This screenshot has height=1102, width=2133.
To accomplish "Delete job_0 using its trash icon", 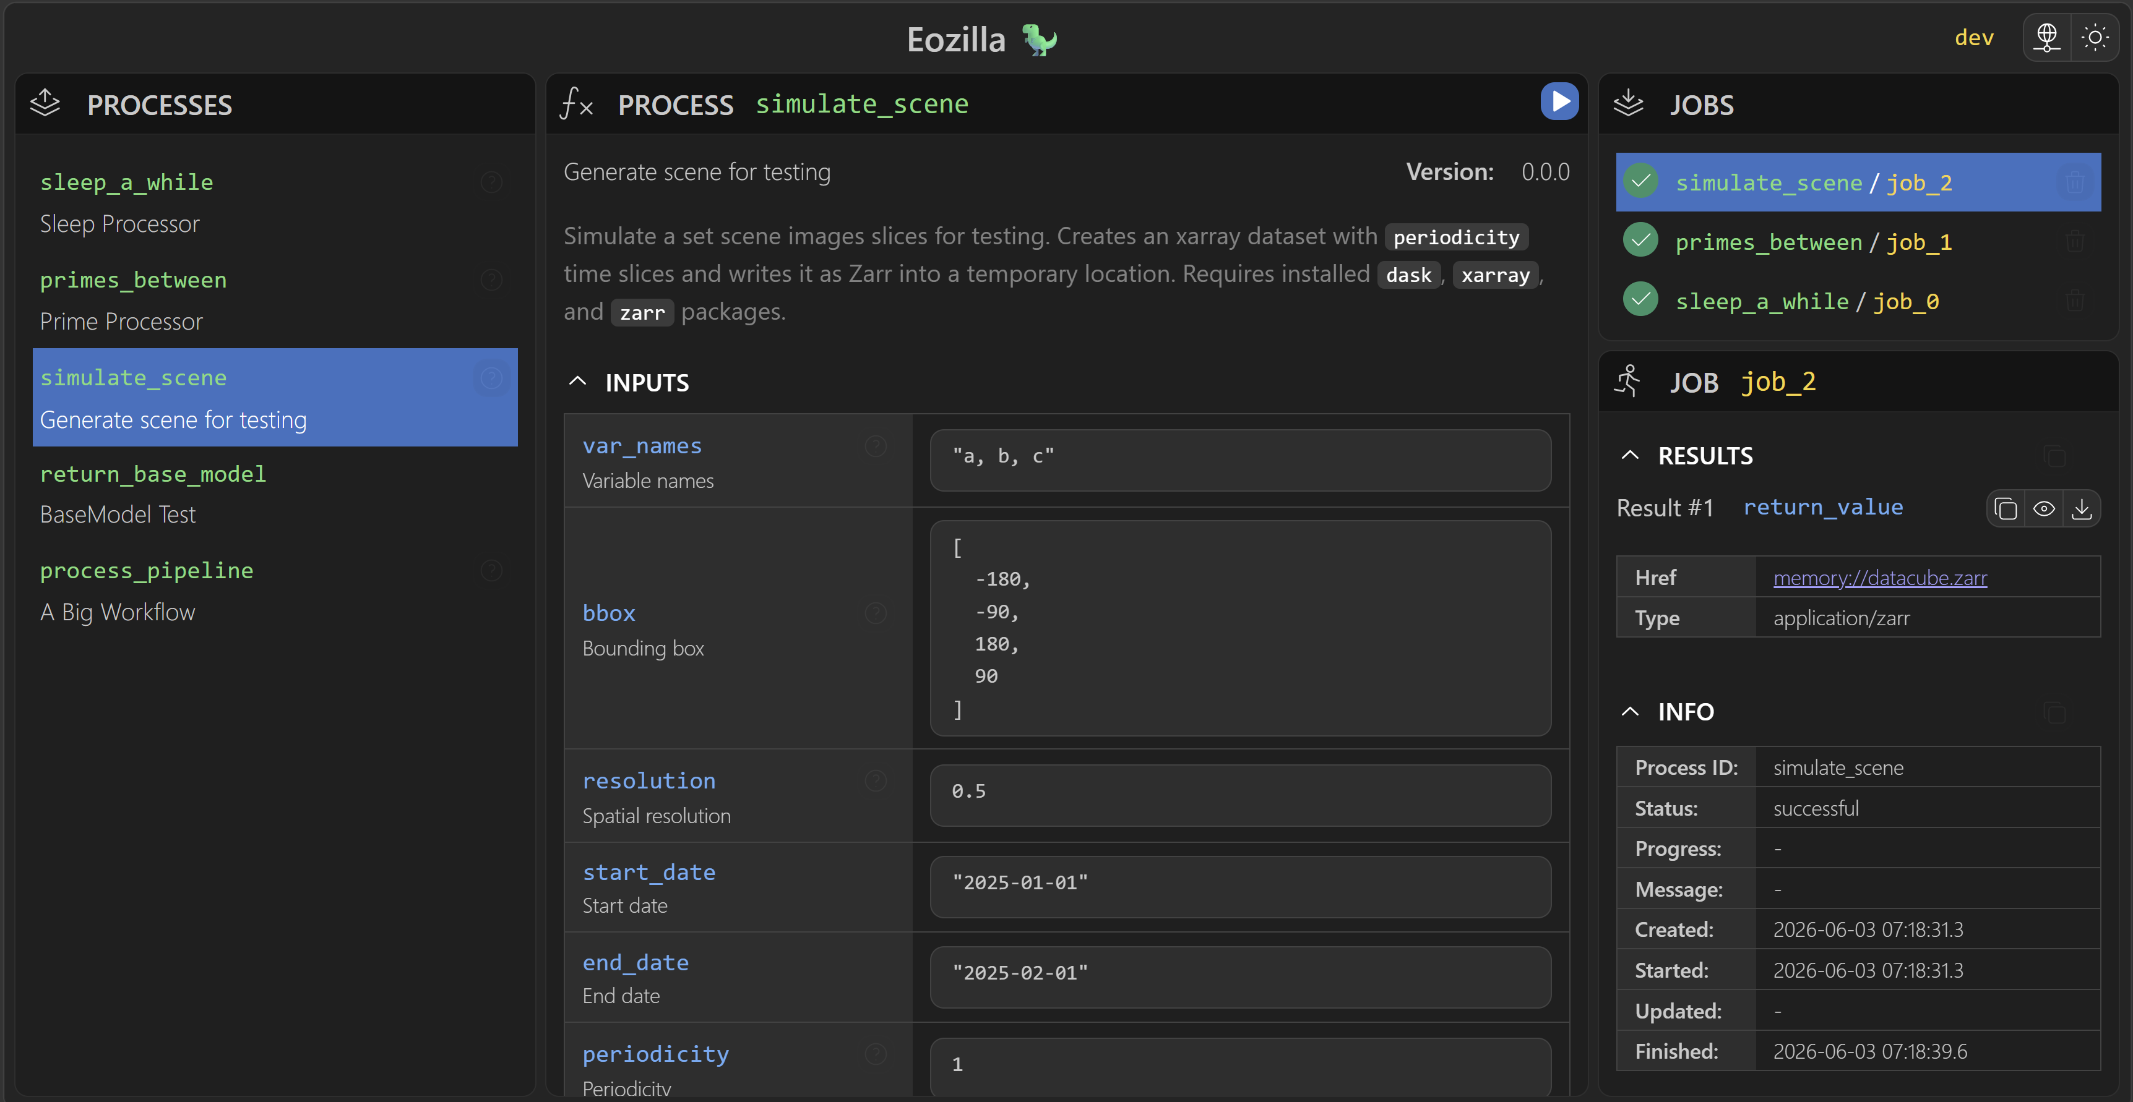I will pos(2074,301).
